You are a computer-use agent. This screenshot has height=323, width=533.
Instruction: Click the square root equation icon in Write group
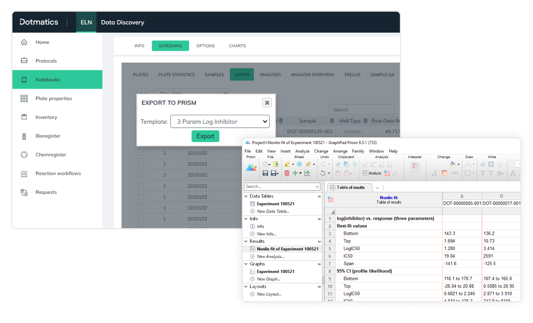[x=483, y=164]
